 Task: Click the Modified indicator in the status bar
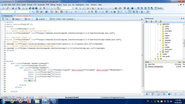pos(19,97)
